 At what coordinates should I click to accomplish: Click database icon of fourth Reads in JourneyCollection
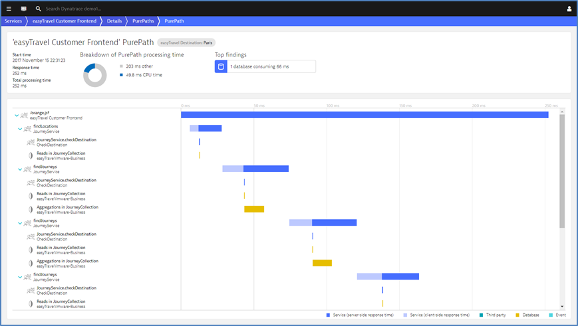tap(31, 304)
